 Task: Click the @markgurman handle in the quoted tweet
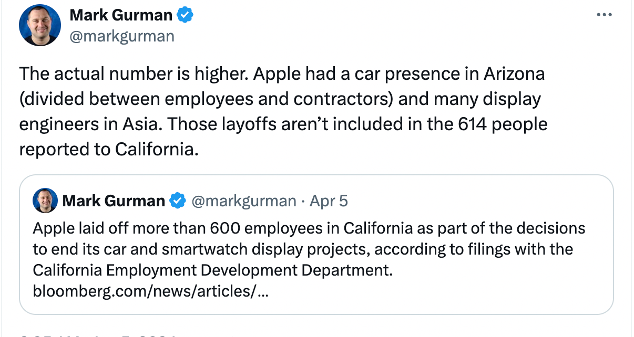pyautogui.click(x=243, y=201)
